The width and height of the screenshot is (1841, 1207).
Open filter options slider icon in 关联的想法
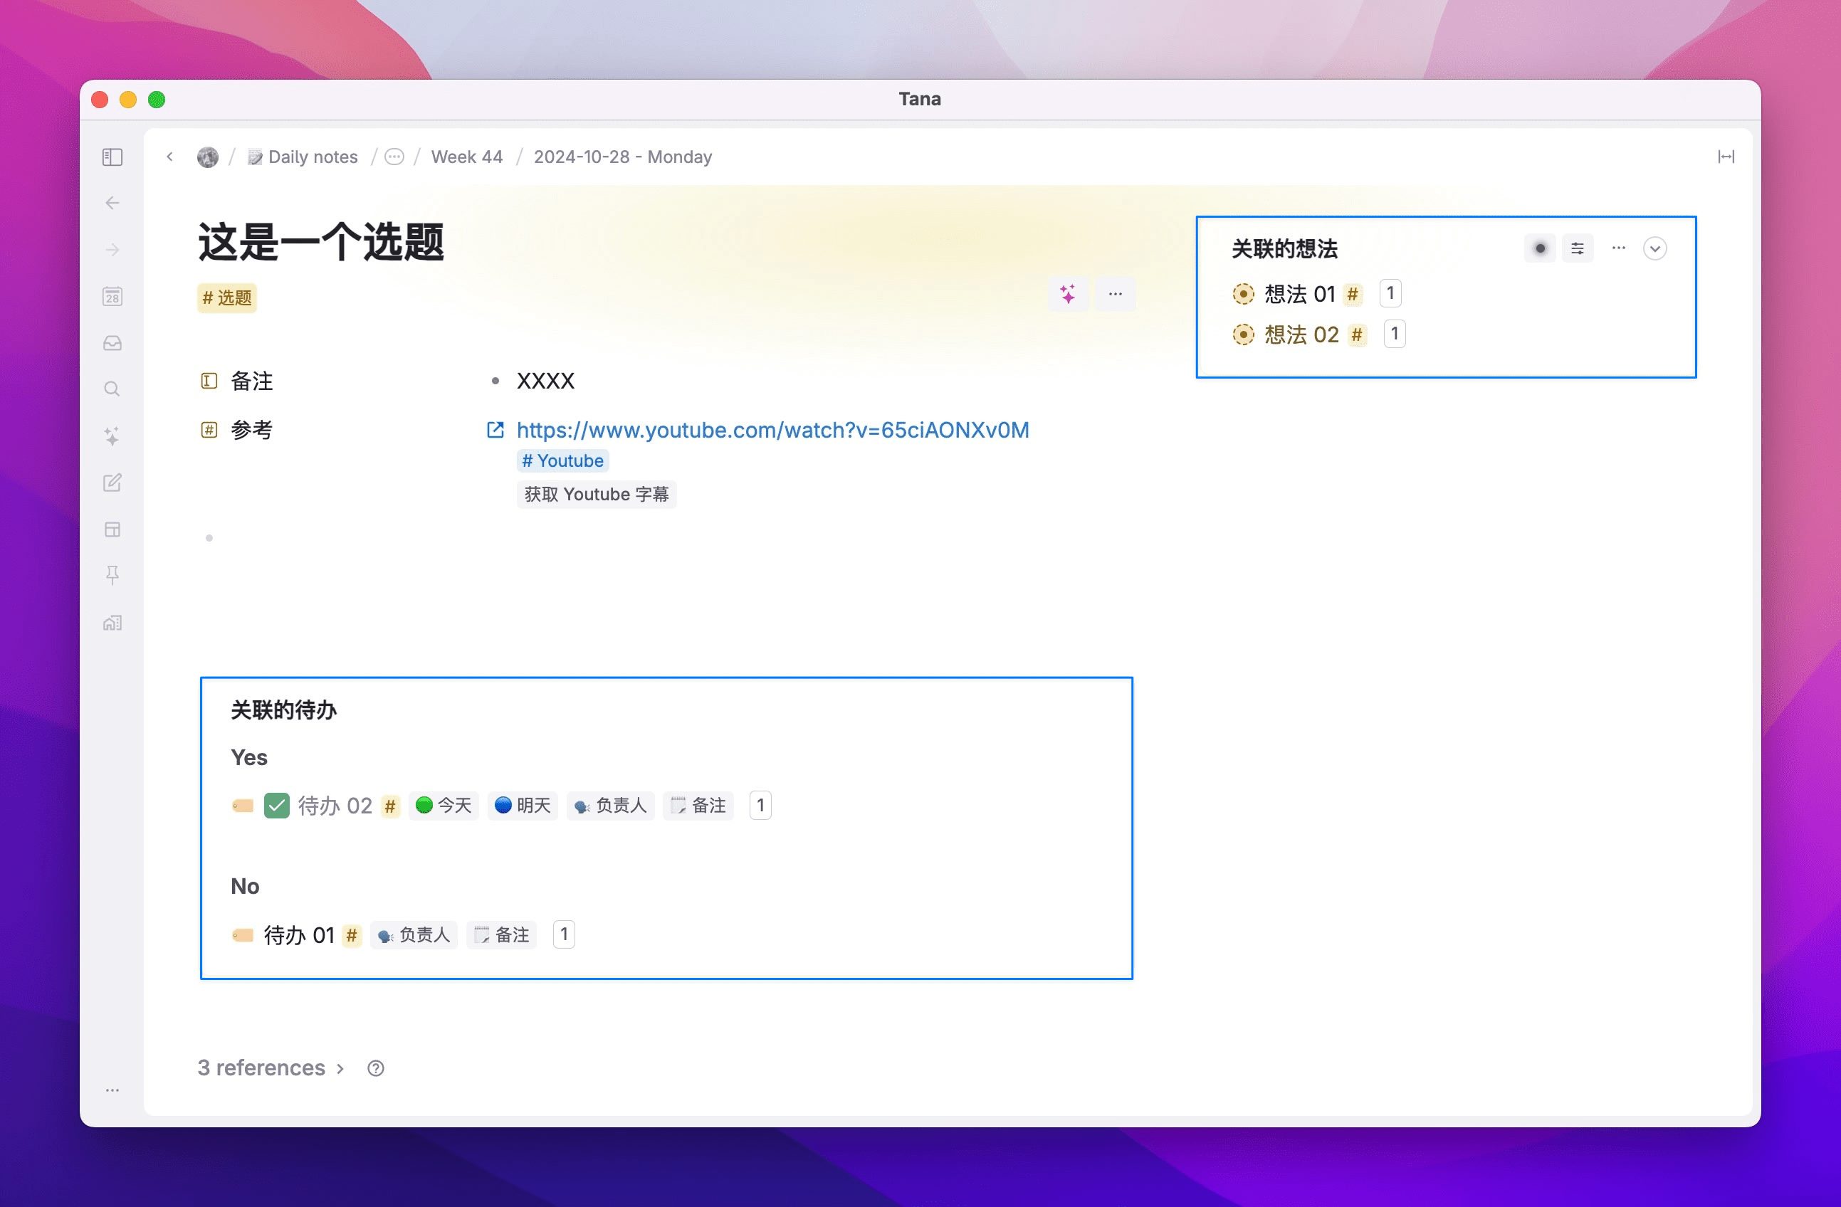[1577, 249]
